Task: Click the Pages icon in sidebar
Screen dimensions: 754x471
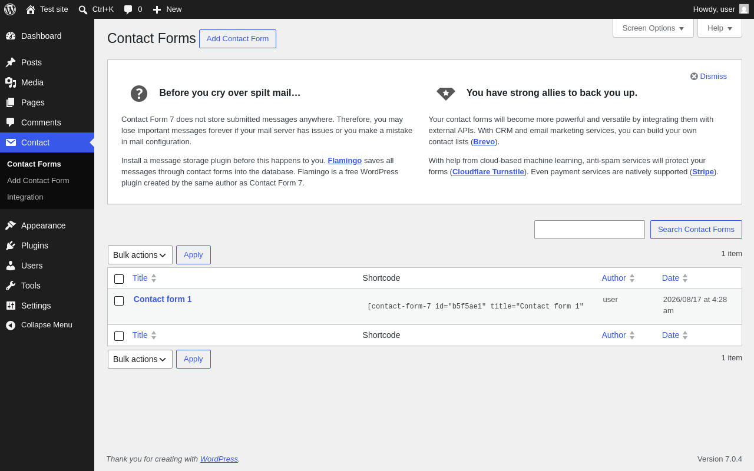Action: (11, 102)
